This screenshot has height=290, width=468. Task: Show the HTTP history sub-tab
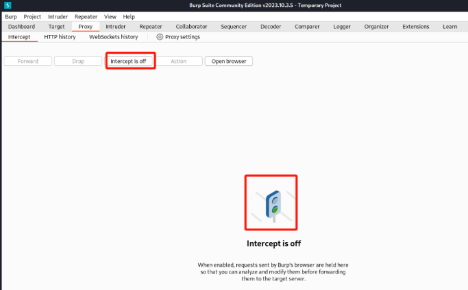[60, 37]
